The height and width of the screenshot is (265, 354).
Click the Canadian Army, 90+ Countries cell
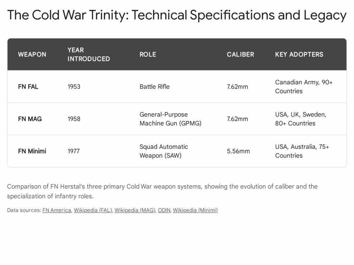click(304, 87)
